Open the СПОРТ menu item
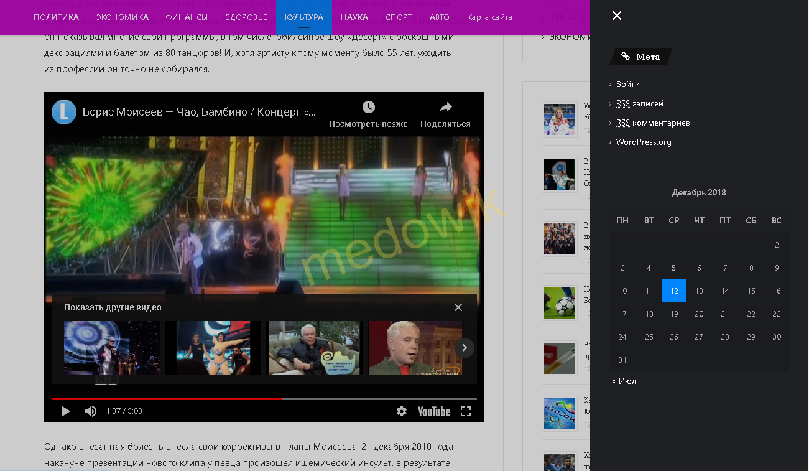Viewport: 809px width, 471px height. click(x=399, y=17)
